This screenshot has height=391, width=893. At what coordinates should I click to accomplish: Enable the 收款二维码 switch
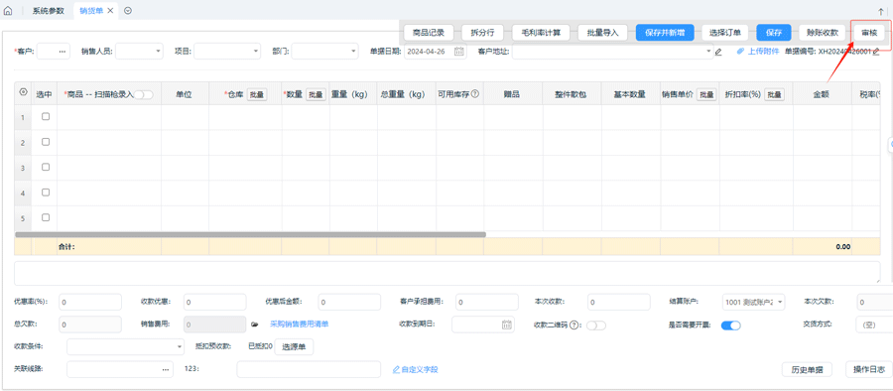[596, 325]
